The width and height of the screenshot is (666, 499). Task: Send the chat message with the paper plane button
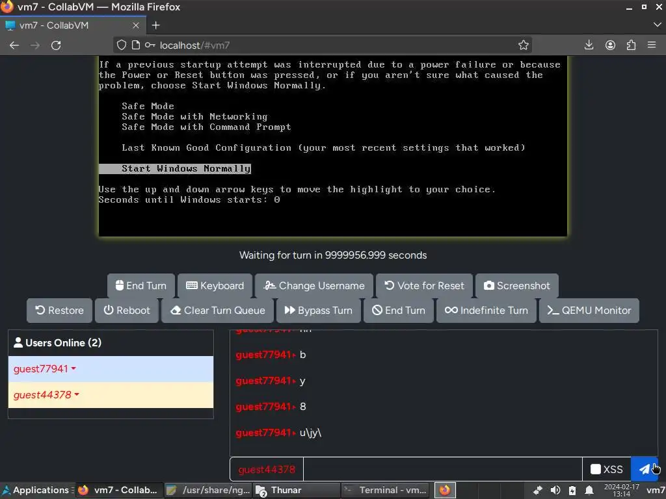pyautogui.click(x=645, y=469)
